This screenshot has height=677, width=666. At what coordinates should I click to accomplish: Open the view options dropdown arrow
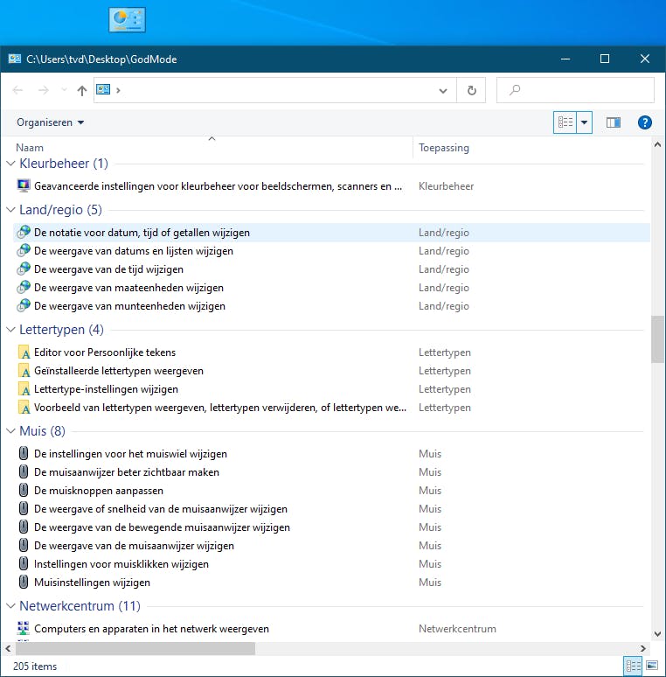click(584, 122)
